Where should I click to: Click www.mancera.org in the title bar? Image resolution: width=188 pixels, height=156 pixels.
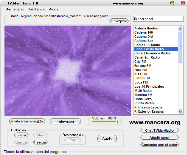(128, 3)
